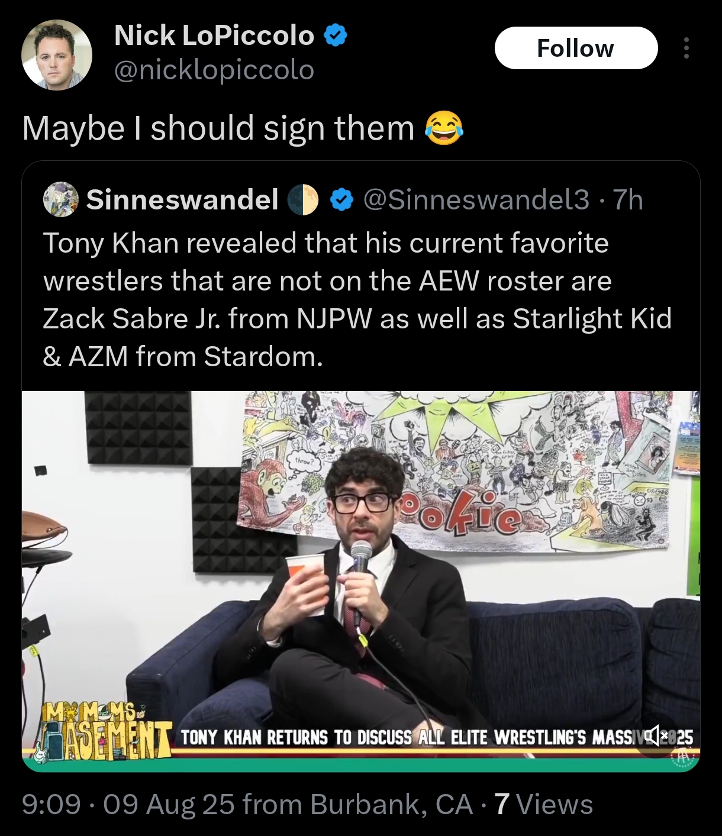
Task: Open the @Sinneswandel3 handle
Action: click(x=476, y=199)
